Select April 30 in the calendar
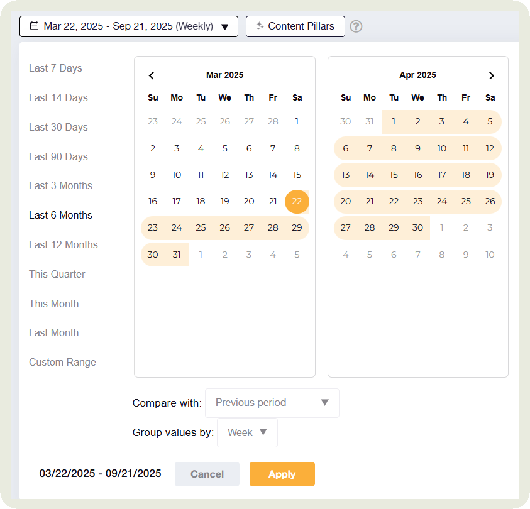The height and width of the screenshot is (509, 530). point(417,227)
